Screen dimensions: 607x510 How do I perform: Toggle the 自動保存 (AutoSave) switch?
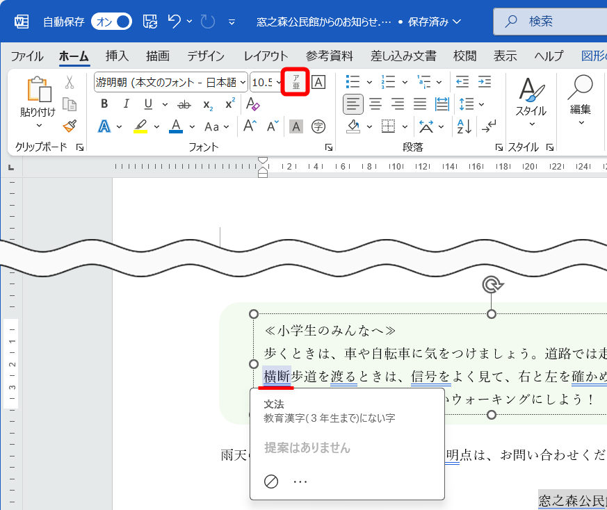click(x=111, y=22)
